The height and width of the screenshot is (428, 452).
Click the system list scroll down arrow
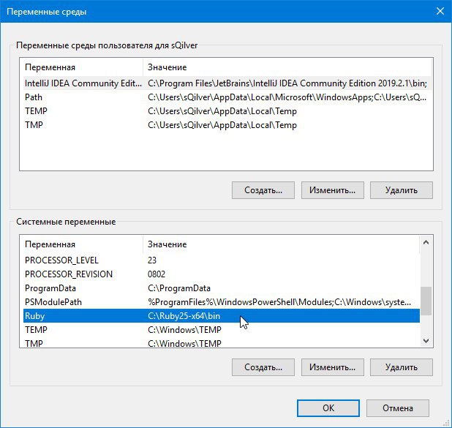pos(426,341)
